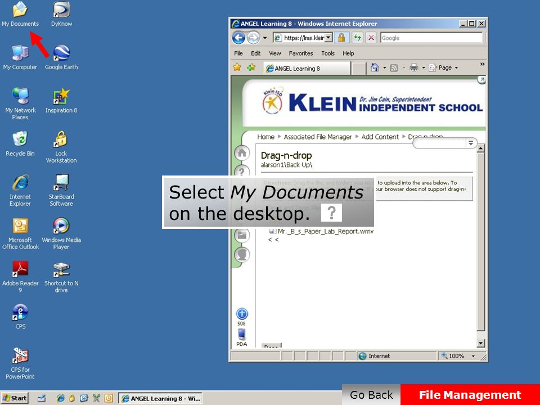This screenshot has height=405, width=540.
Task: Expand the toolbar overflow chevron
Action: coord(482,64)
